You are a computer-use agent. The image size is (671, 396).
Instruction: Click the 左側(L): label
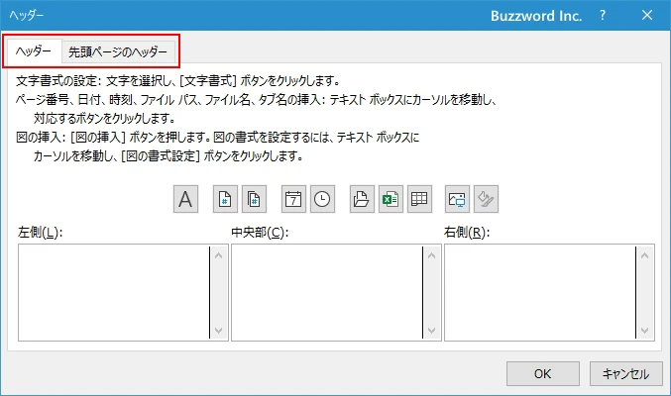[x=41, y=233]
